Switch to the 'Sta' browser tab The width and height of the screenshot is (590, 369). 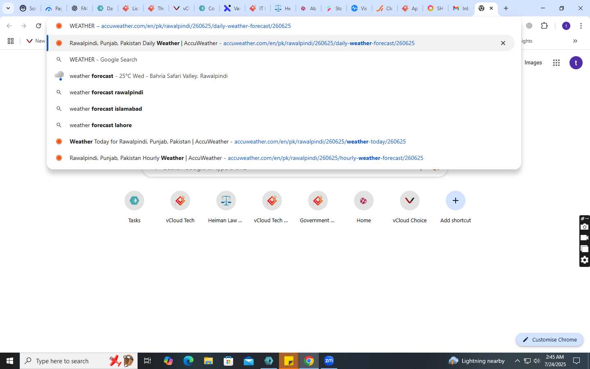[x=334, y=8]
